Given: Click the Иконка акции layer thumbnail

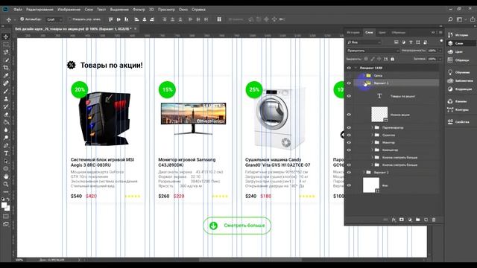Looking at the screenshot, I should point(379,114).
